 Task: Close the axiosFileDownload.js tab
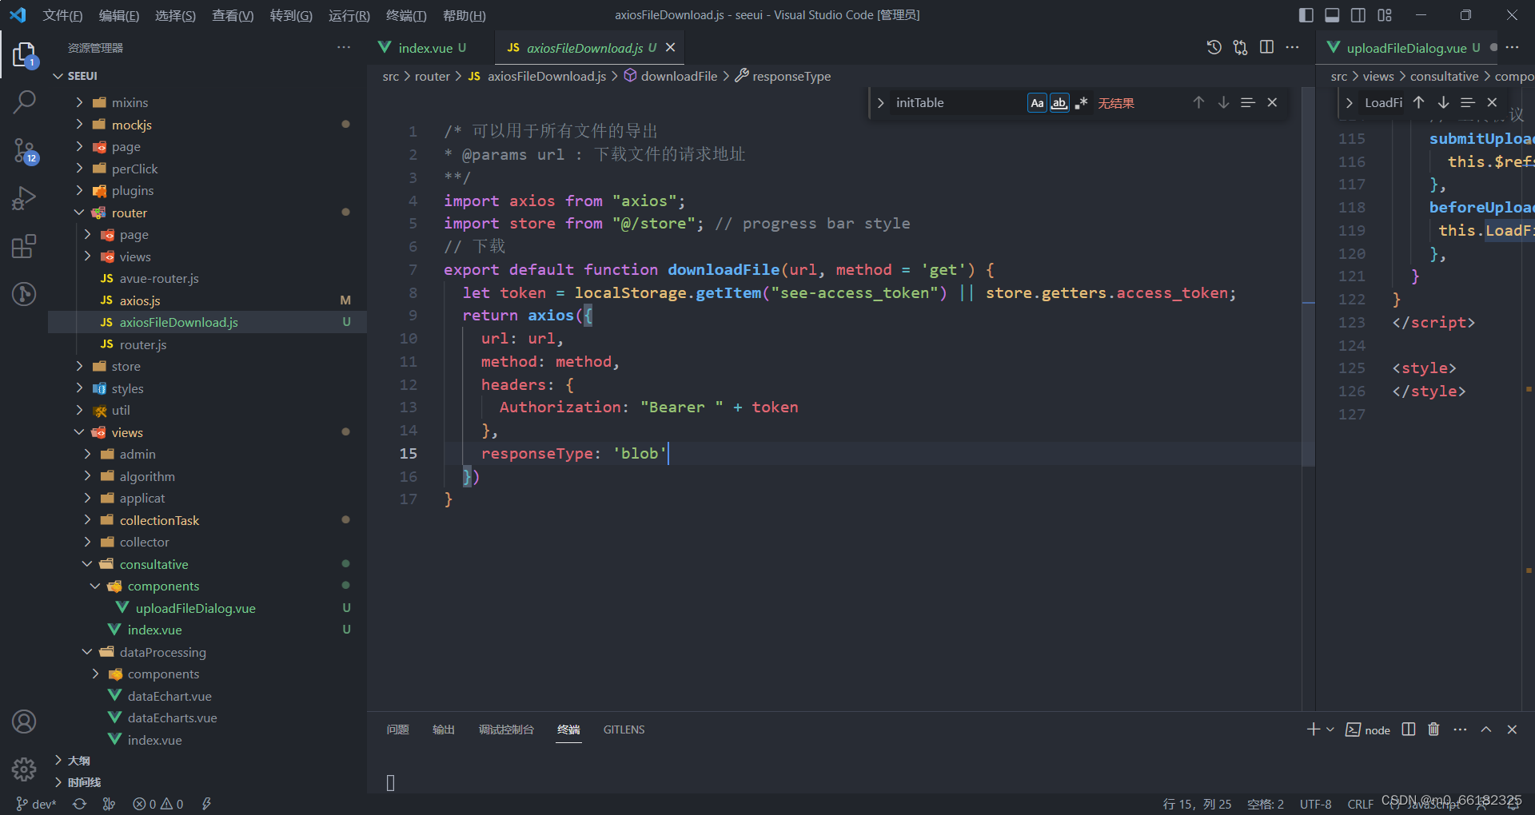point(671,48)
